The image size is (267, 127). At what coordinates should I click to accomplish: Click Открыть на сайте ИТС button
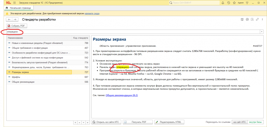click(x=106, y=122)
